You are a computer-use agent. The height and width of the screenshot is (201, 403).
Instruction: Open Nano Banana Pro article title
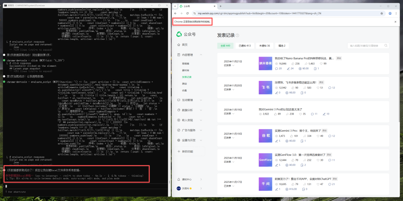click(x=305, y=58)
